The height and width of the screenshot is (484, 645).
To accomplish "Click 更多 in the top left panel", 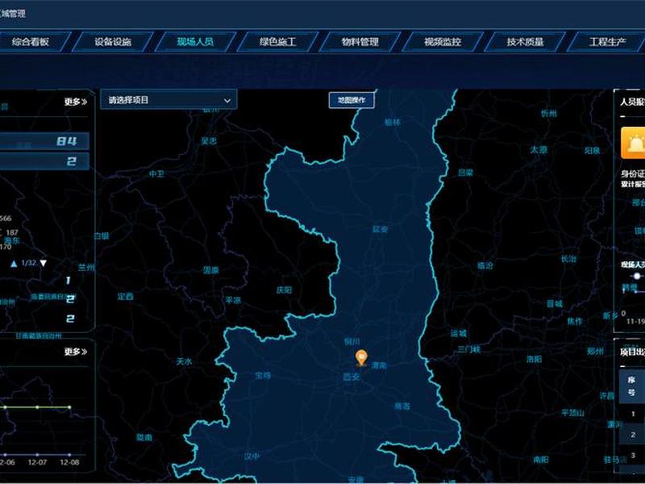I will point(75,102).
